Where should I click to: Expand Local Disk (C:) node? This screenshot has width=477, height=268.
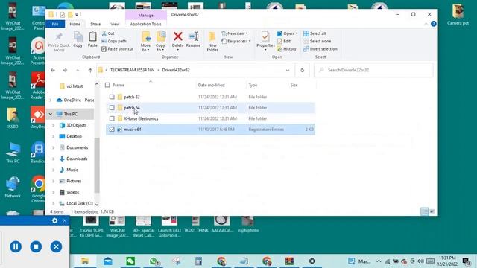[53, 203]
